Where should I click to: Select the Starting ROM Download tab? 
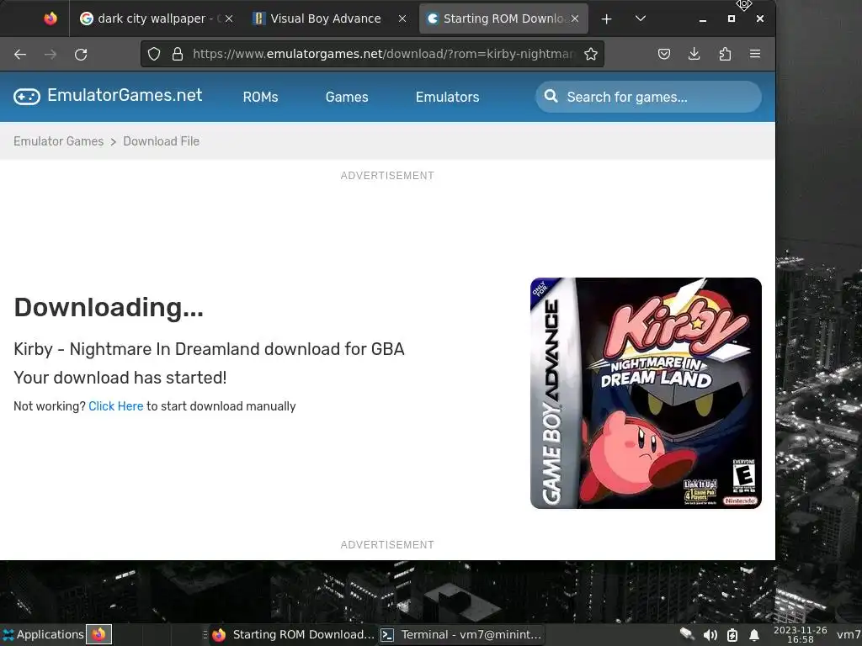click(x=503, y=19)
